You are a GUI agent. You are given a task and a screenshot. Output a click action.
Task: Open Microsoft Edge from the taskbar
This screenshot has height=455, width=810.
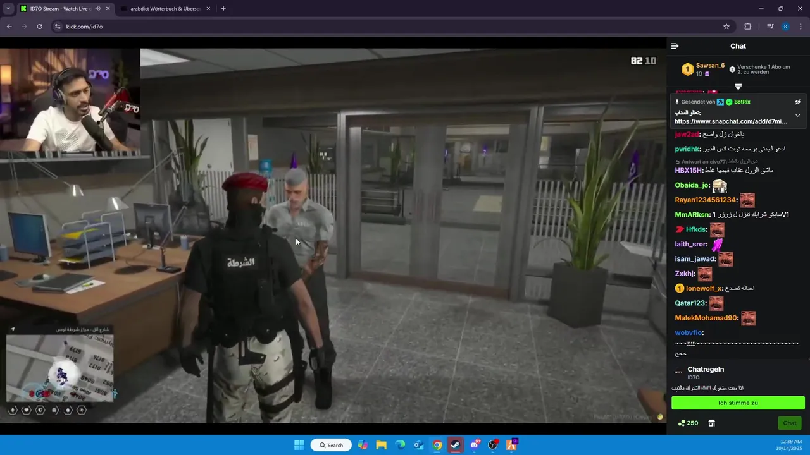[x=400, y=445]
